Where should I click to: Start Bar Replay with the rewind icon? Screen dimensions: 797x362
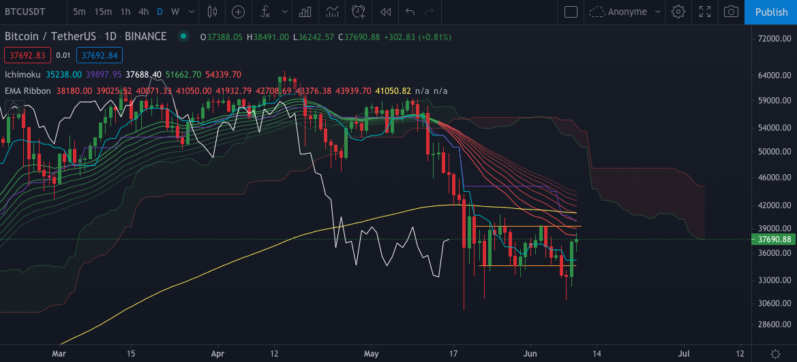(x=386, y=12)
